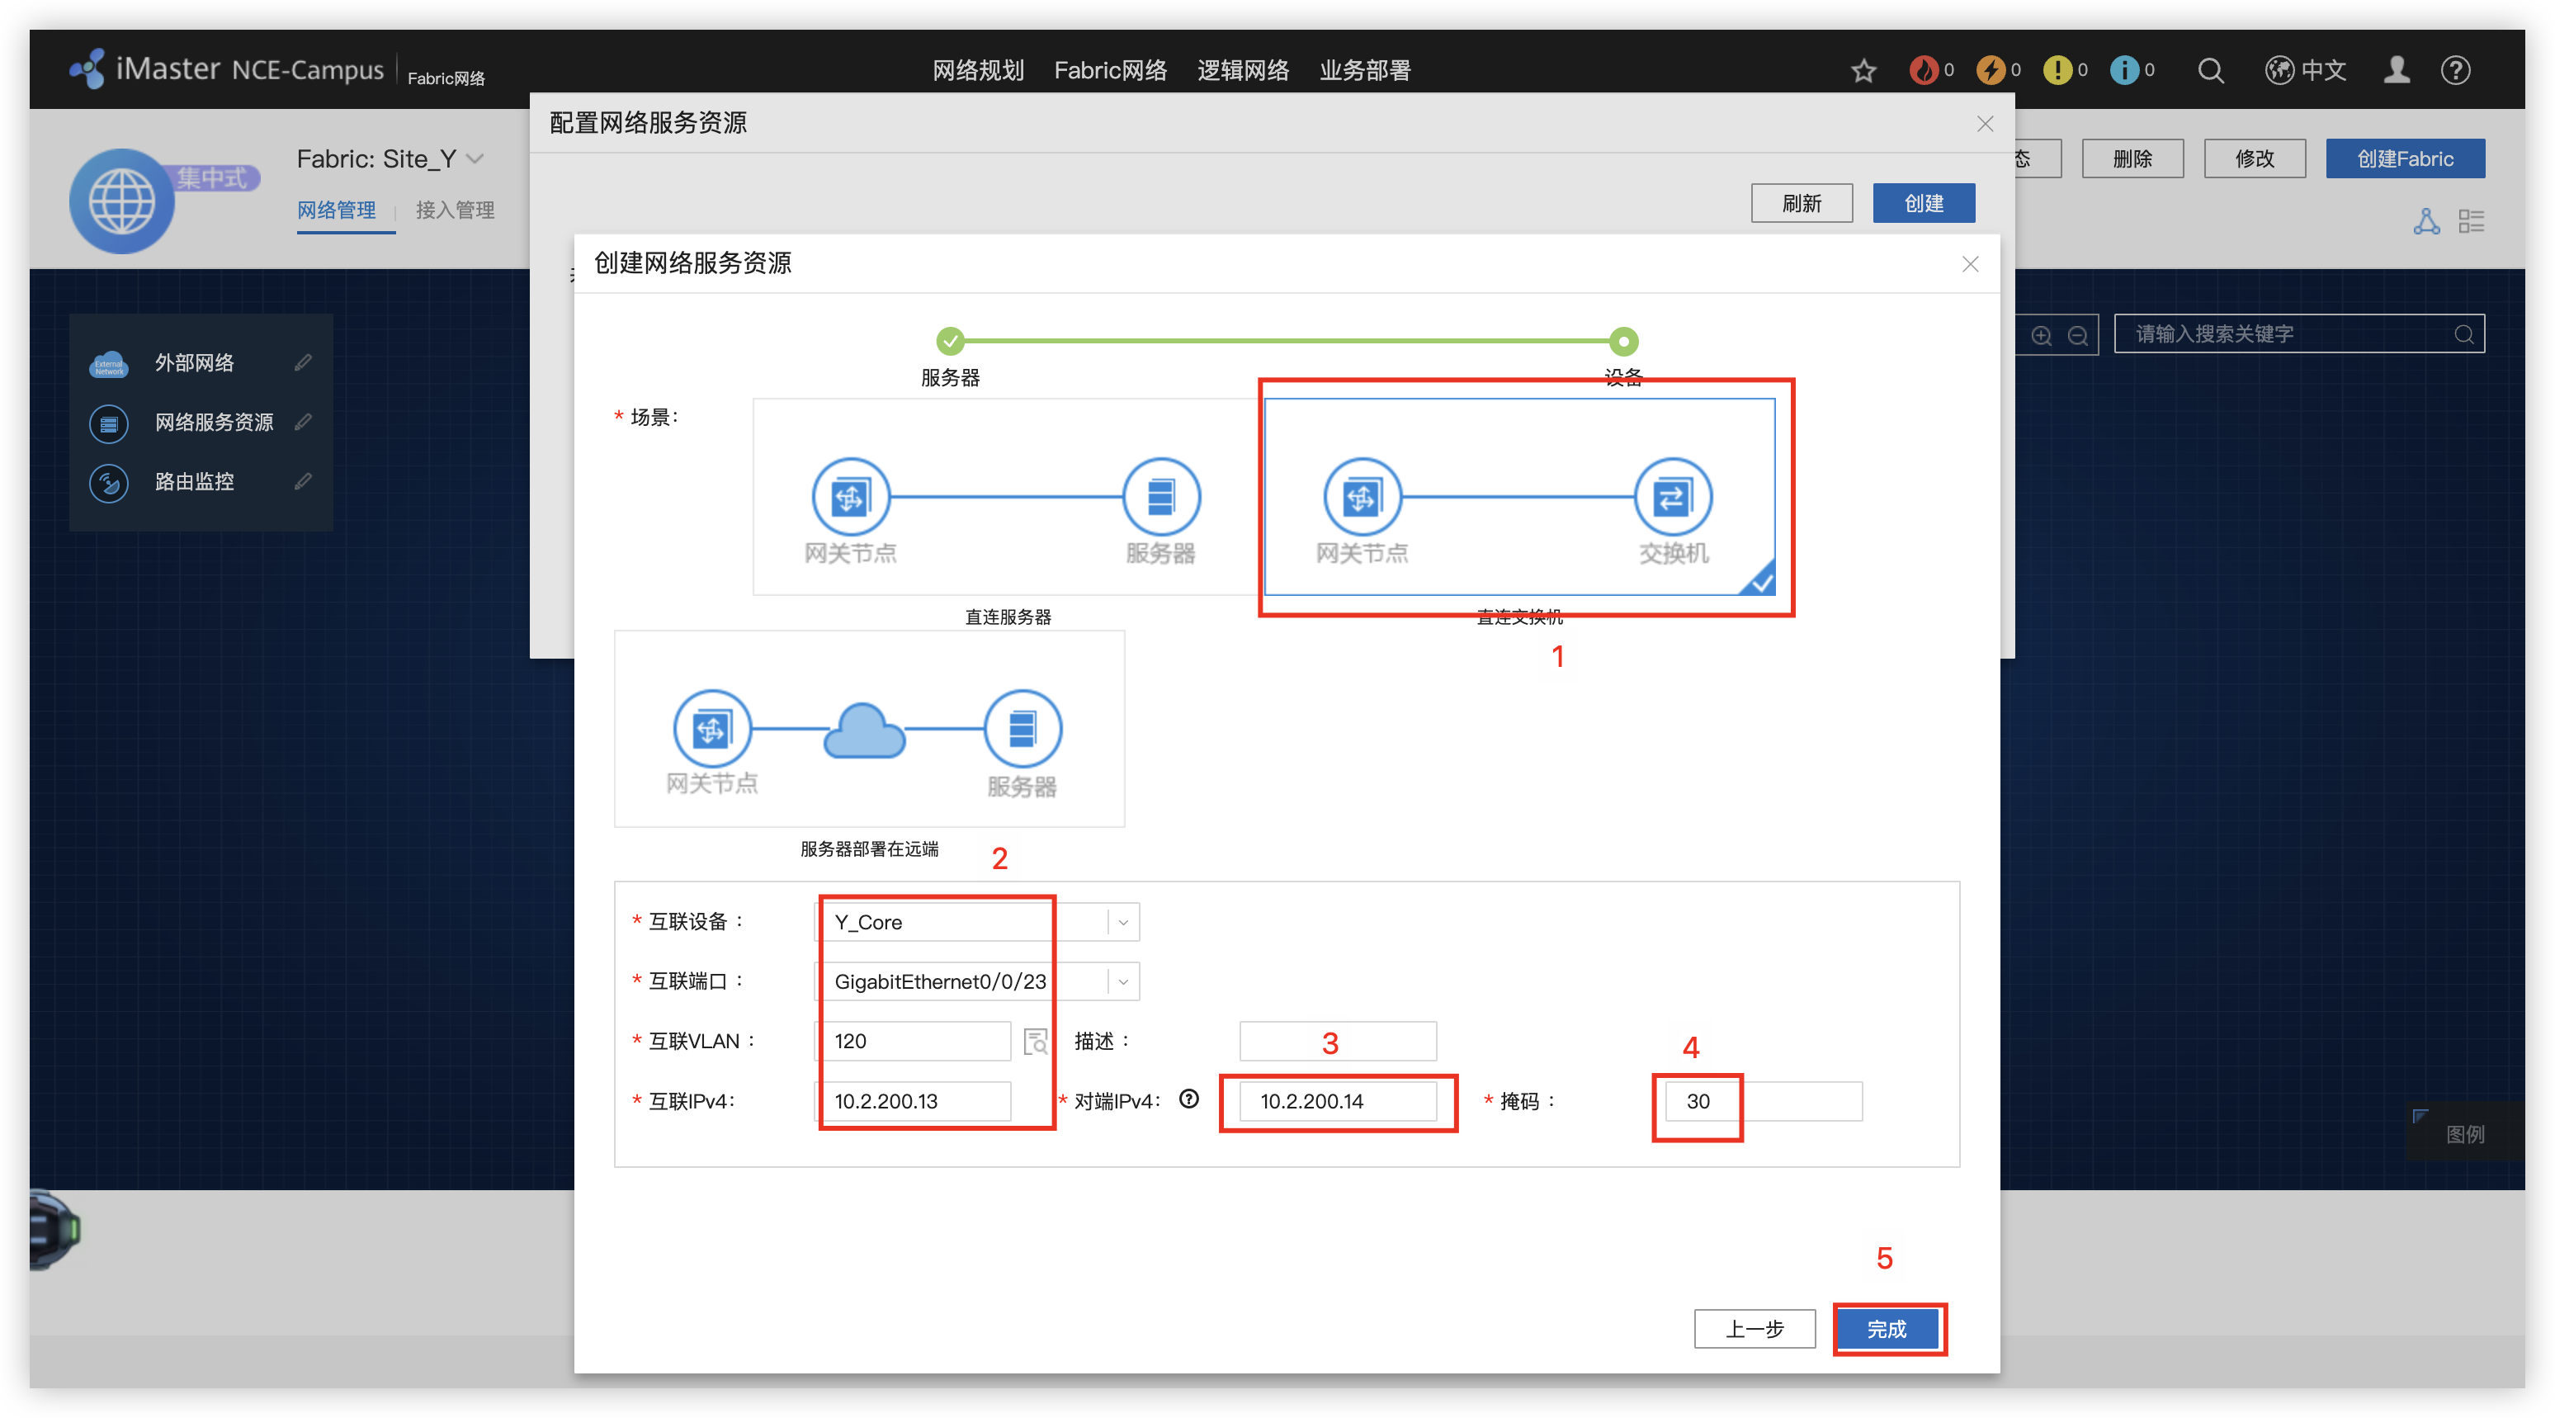This screenshot has height=1418, width=2555.
Task: Expand the 互联端口 GigabitEthernet0/0/23 dropdown
Action: pos(1123,981)
